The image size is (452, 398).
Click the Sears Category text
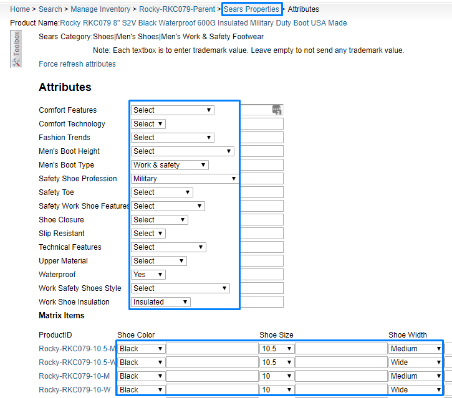coord(151,37)
